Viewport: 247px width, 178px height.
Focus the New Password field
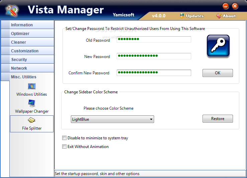(x=154, y=56)
